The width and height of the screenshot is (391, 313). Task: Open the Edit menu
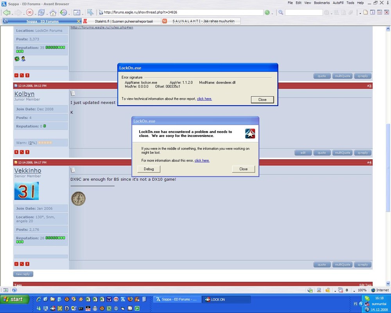click(x=298, y=3)
